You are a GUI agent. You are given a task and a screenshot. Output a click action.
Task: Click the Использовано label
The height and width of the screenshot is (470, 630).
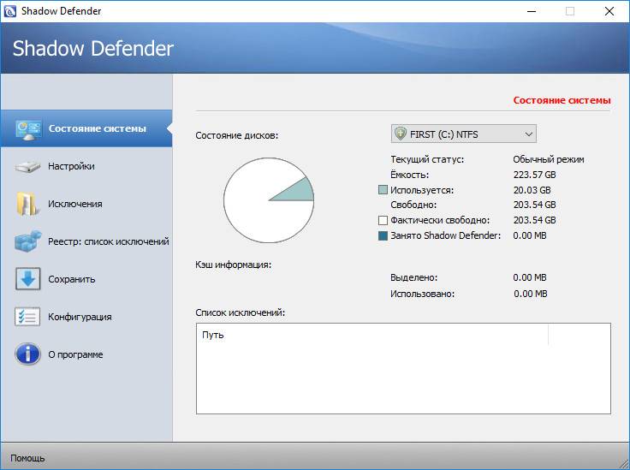422,294
